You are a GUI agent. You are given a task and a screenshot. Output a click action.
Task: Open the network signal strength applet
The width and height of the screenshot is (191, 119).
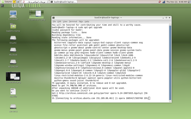point(164,2)
